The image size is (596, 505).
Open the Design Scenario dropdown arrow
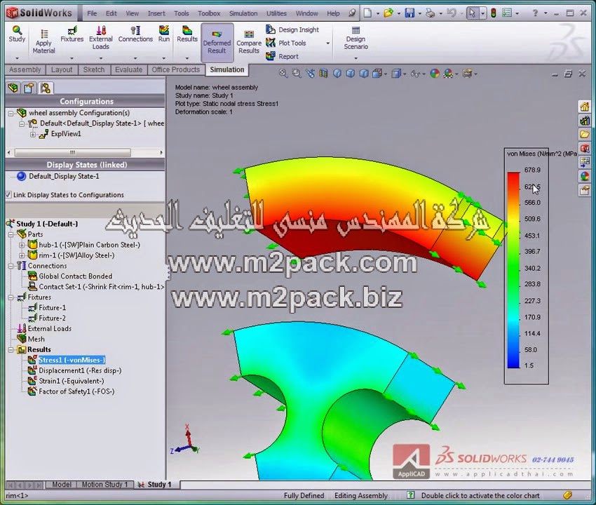(355, 58)
